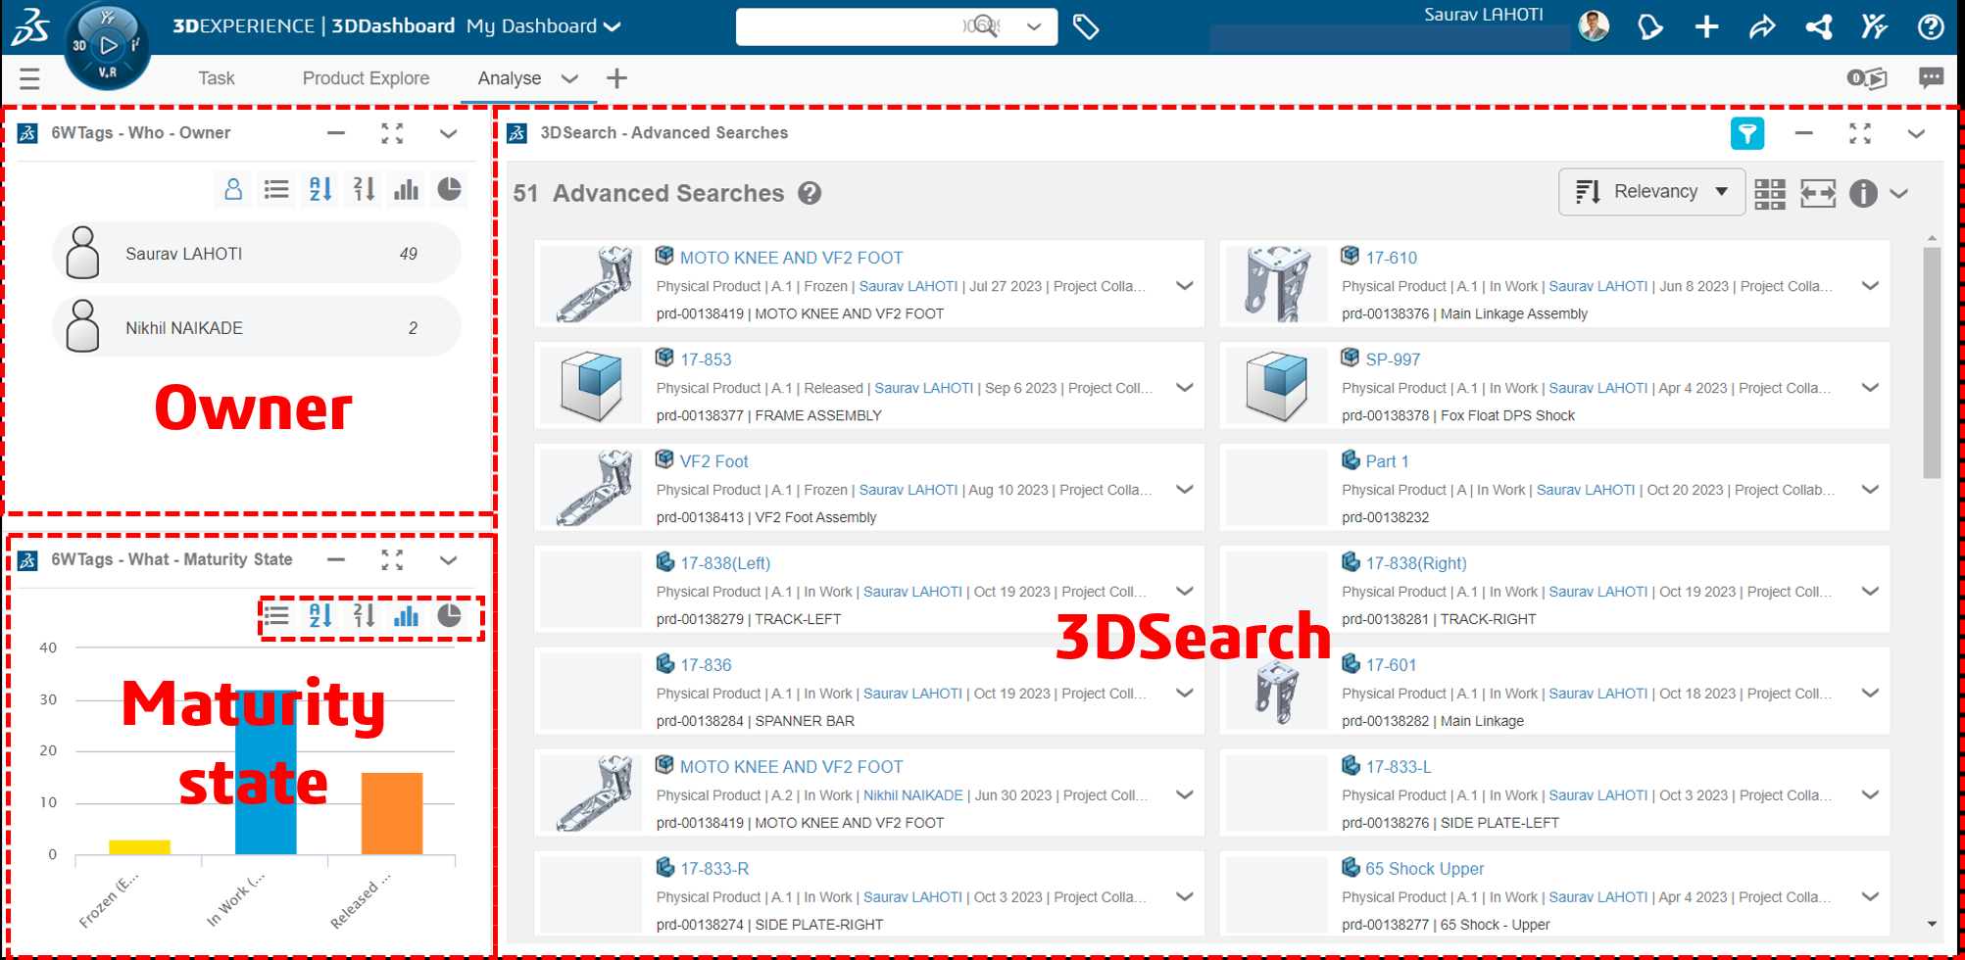Open My Dashboard dropdown

point(544,26)
